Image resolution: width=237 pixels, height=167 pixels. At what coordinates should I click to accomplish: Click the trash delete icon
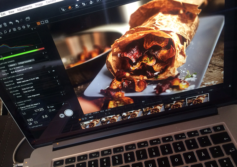pyautogui.click(x=5, y=24)
